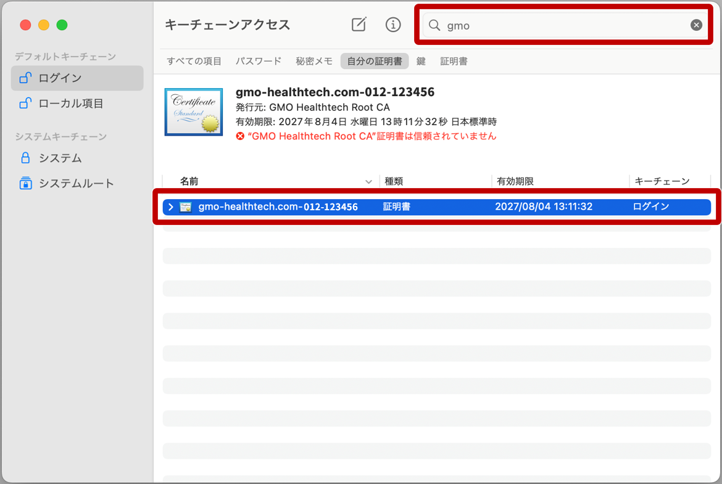722x484 pixels.
Task: Click the ログイン unlocked padlock icon
Action: (x=25, y=78)
